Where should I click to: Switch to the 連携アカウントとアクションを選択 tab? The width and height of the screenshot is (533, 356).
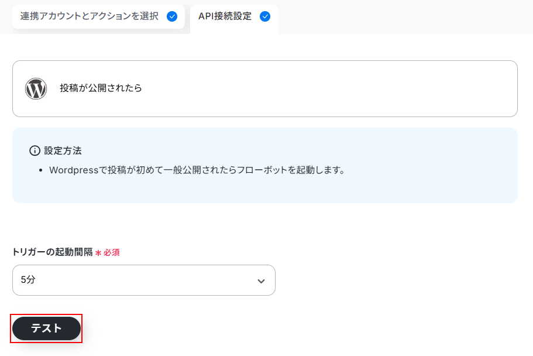90,16
